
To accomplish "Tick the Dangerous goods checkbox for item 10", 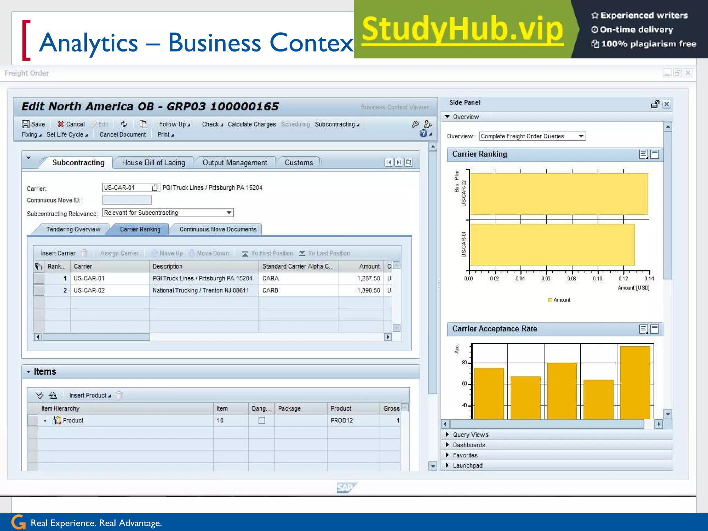I will point(262,420).
